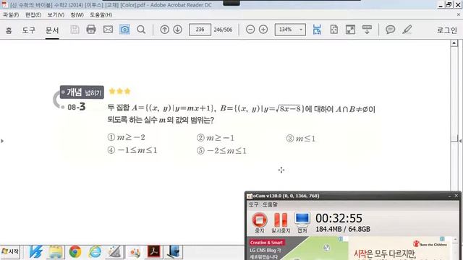Select the highlight pen tool
This screenshot has height=260, width=463.
tap(407, 30)
